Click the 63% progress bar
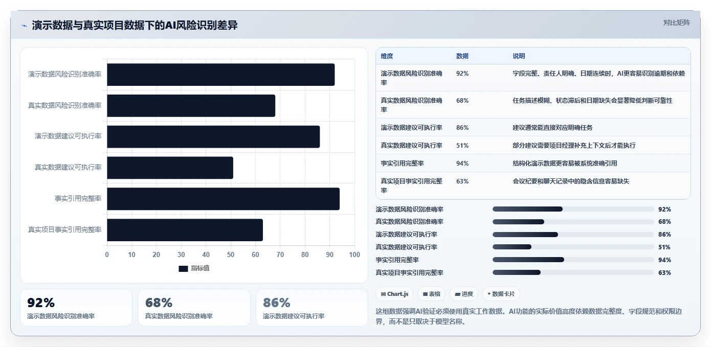 click(573, 272)
